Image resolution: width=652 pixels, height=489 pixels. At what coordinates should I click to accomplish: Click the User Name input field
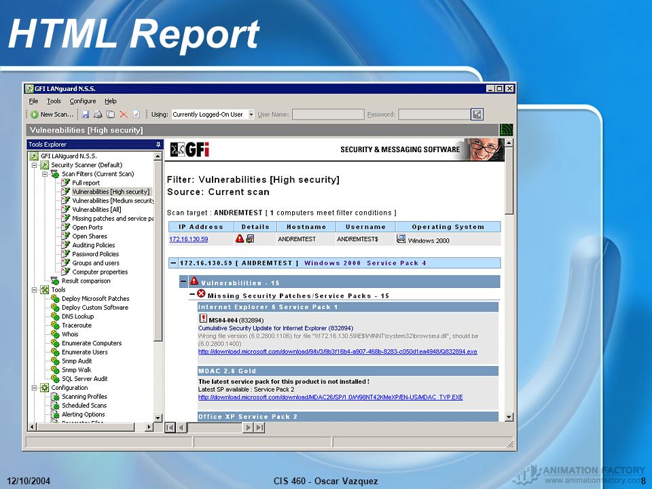pyautogui.click(x=328, y=114)
